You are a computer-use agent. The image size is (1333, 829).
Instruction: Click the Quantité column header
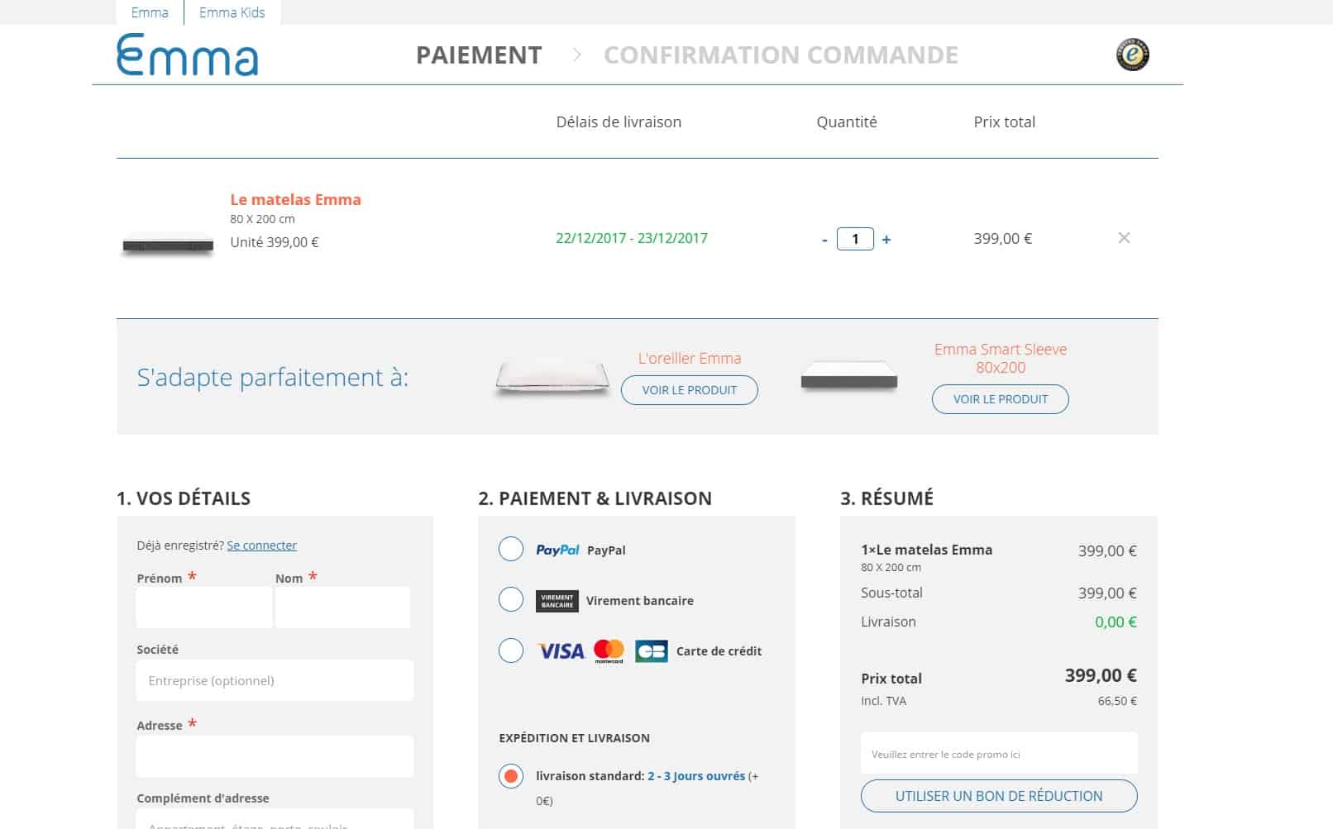(x=847, y=121)
